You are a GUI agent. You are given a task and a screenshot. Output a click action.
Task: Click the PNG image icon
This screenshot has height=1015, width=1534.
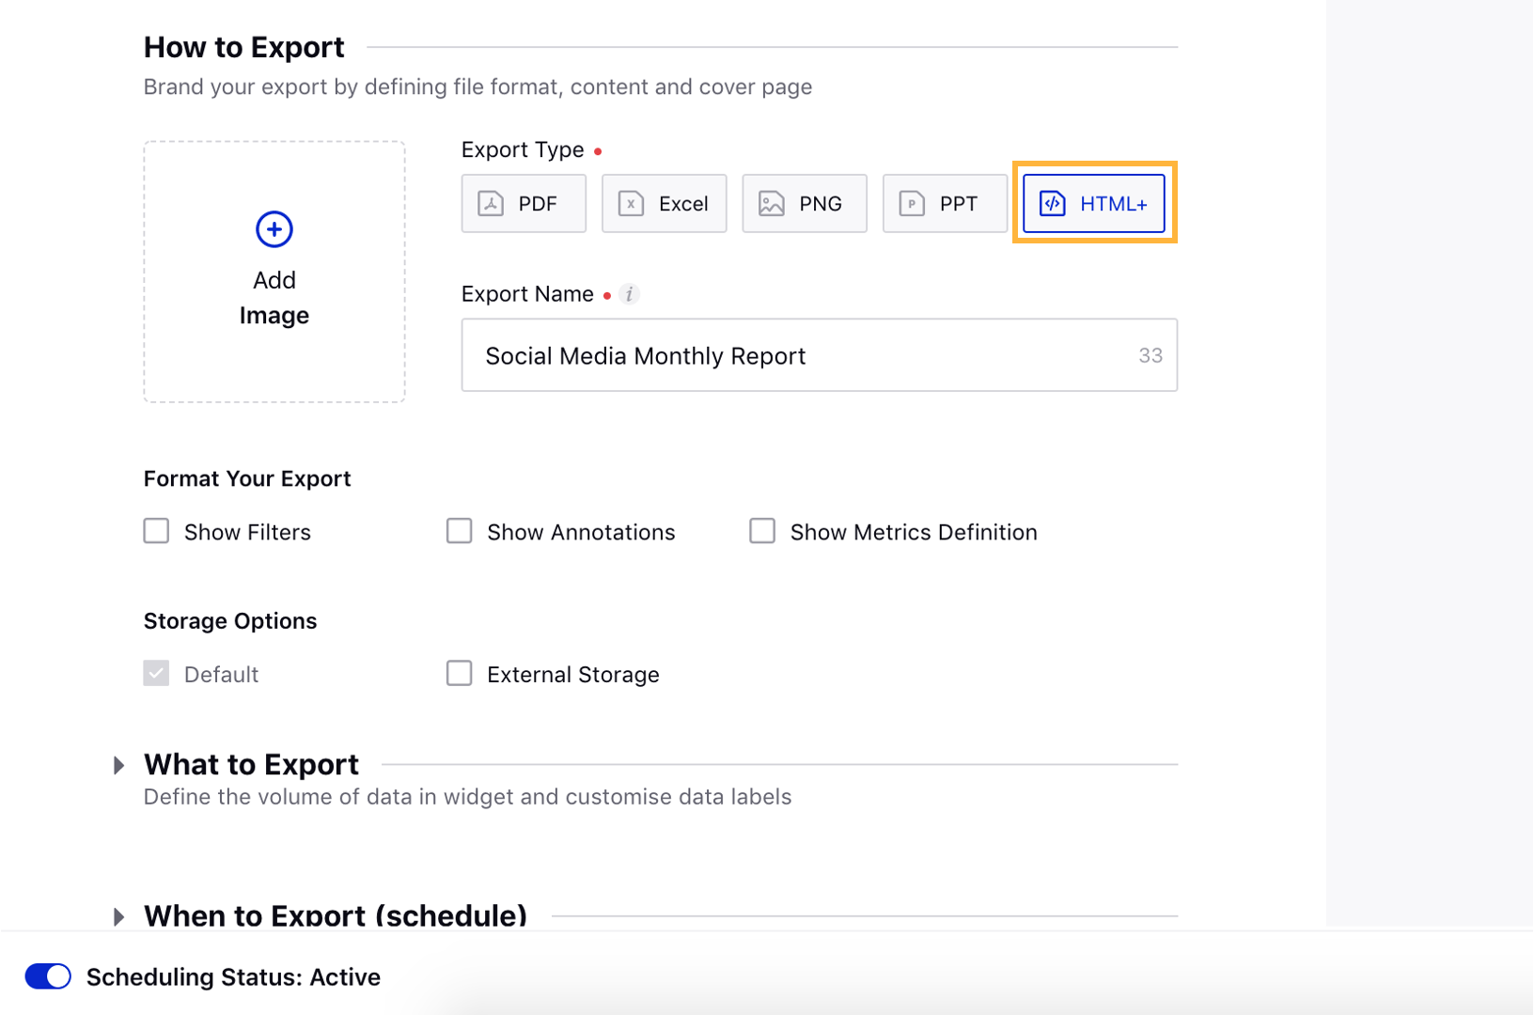coord(771,204)
